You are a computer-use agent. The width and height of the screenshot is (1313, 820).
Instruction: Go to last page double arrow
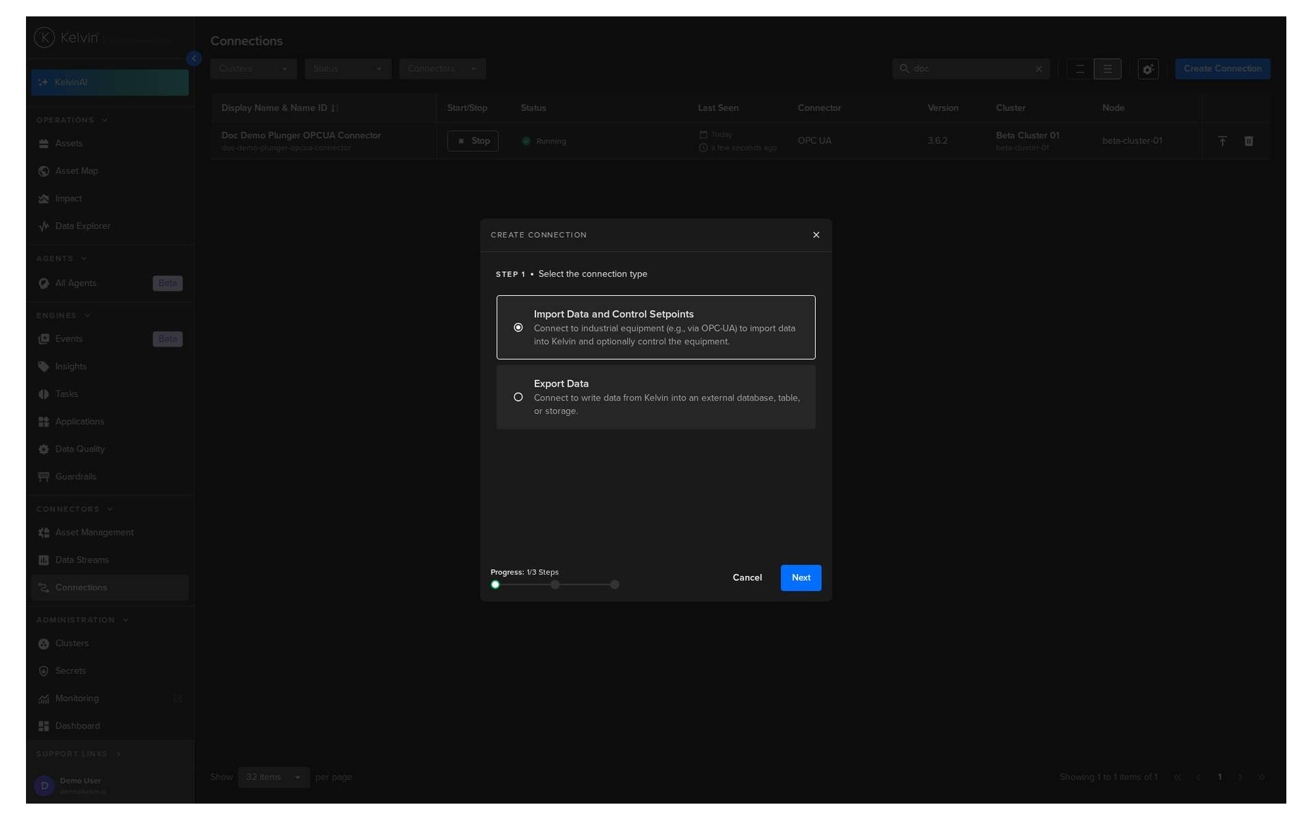click(x=1262, y=778)
